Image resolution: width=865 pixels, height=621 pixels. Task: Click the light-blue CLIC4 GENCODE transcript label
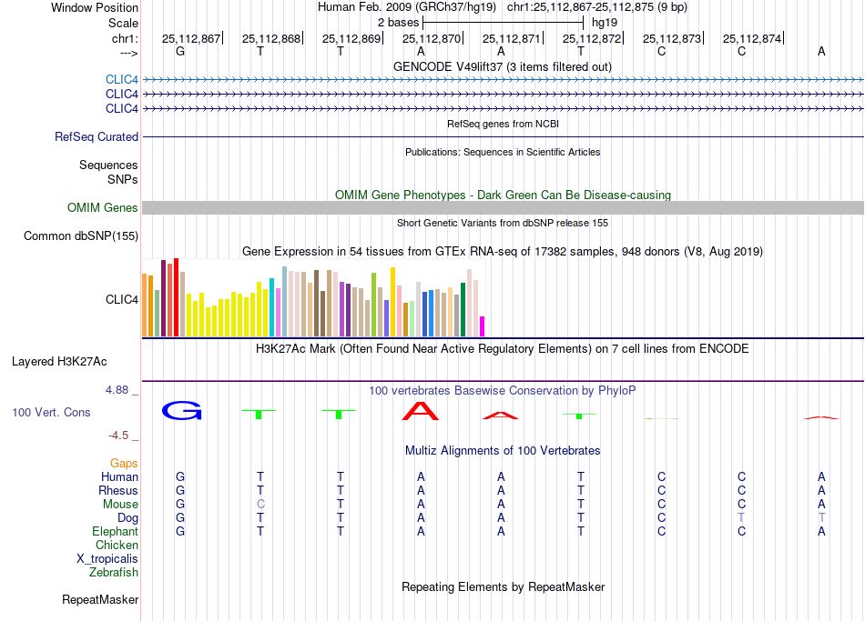click(x=121, y=80)
